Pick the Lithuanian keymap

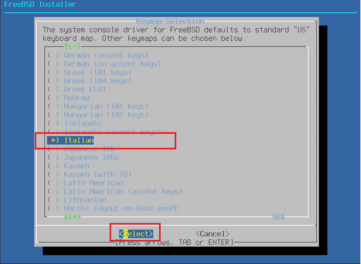coord(77,200)
